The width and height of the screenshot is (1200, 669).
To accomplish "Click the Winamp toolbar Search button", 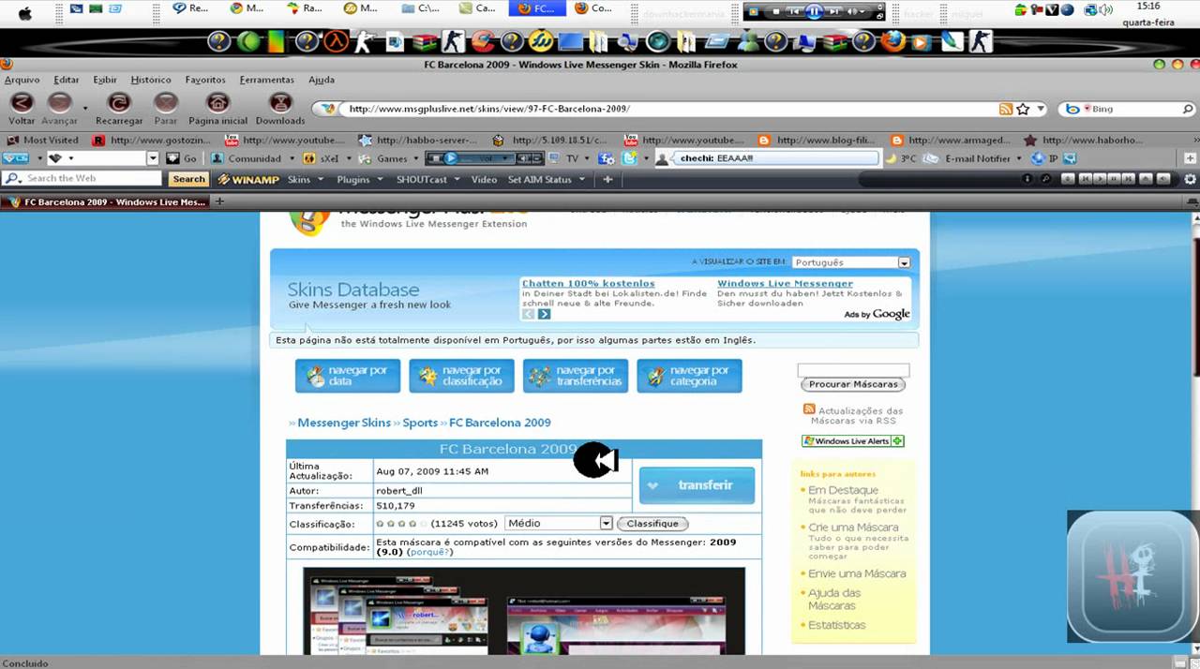I will (188, 179).
